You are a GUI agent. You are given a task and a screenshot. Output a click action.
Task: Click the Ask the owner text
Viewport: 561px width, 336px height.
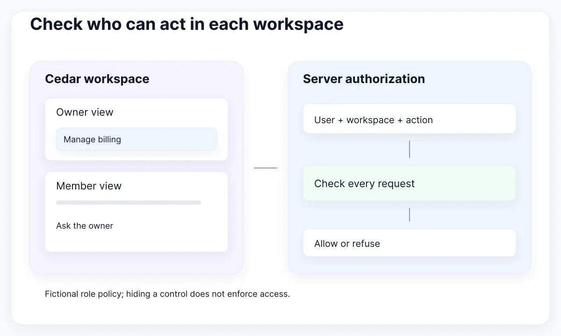click(x=85, y=226)
